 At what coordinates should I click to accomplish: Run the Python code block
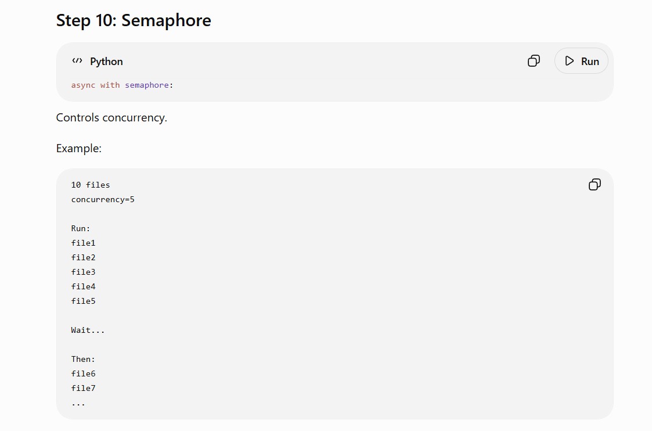point(581,61)
